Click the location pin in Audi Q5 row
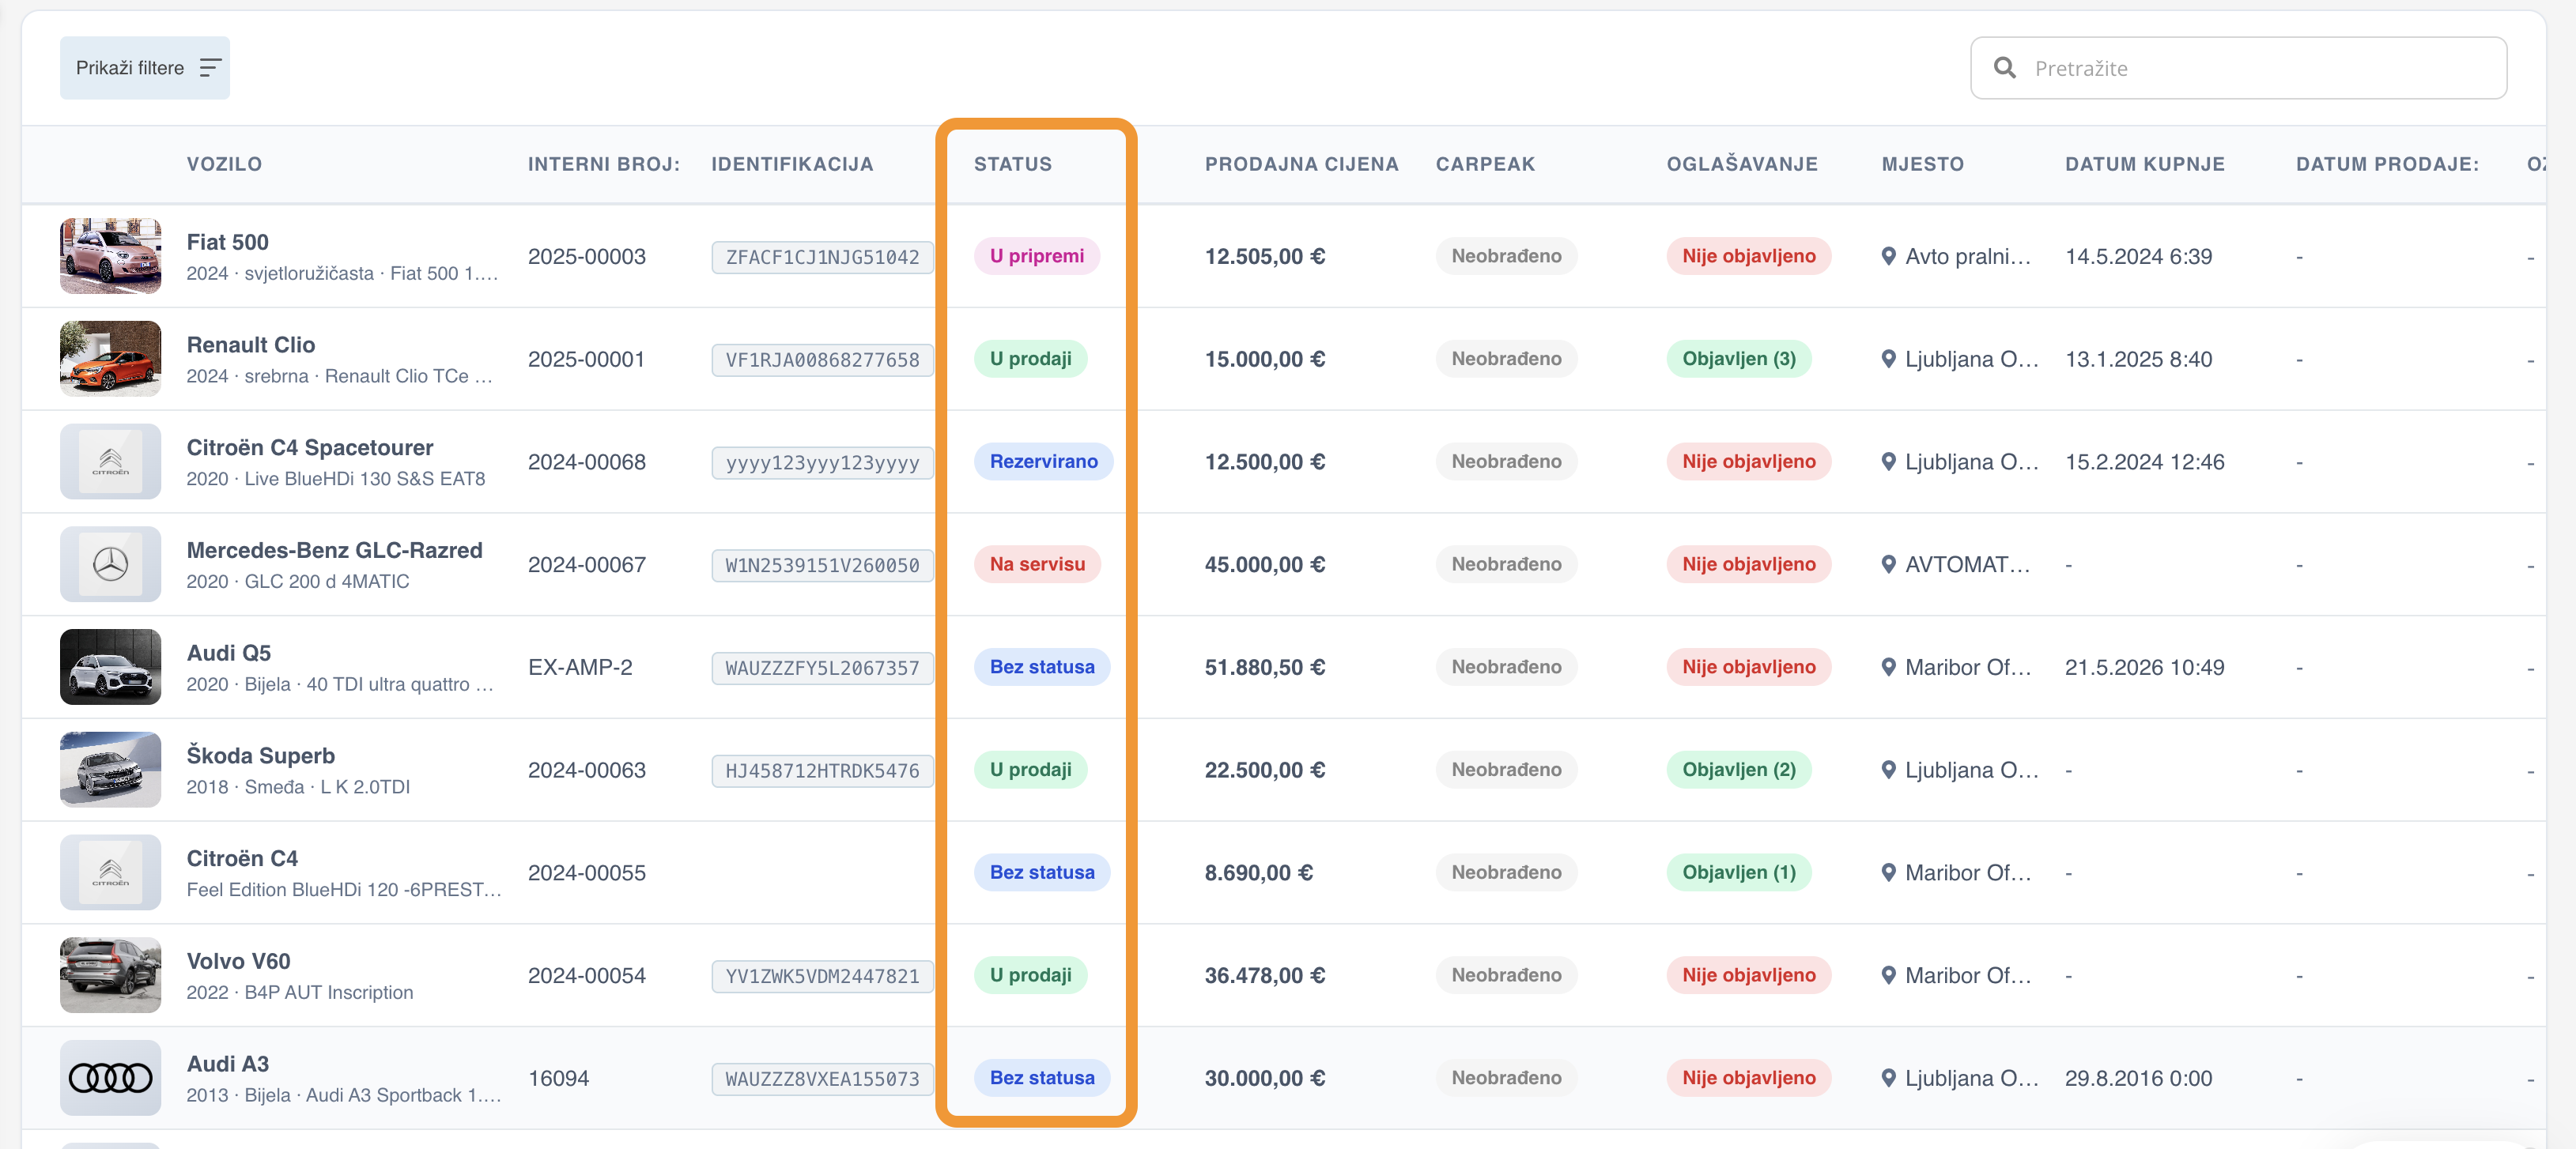 [x=1888, y=668]
